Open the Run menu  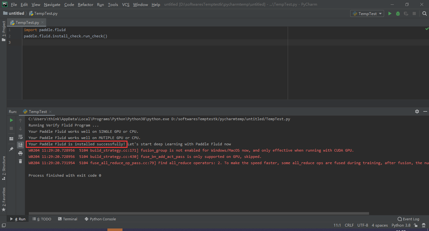pos(100,4)
